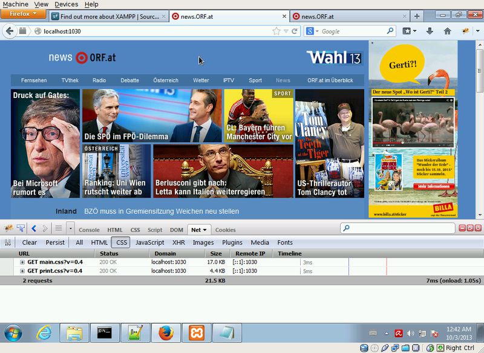Toggle the Images request filter

pyautogui.click(x=203, y=242)
